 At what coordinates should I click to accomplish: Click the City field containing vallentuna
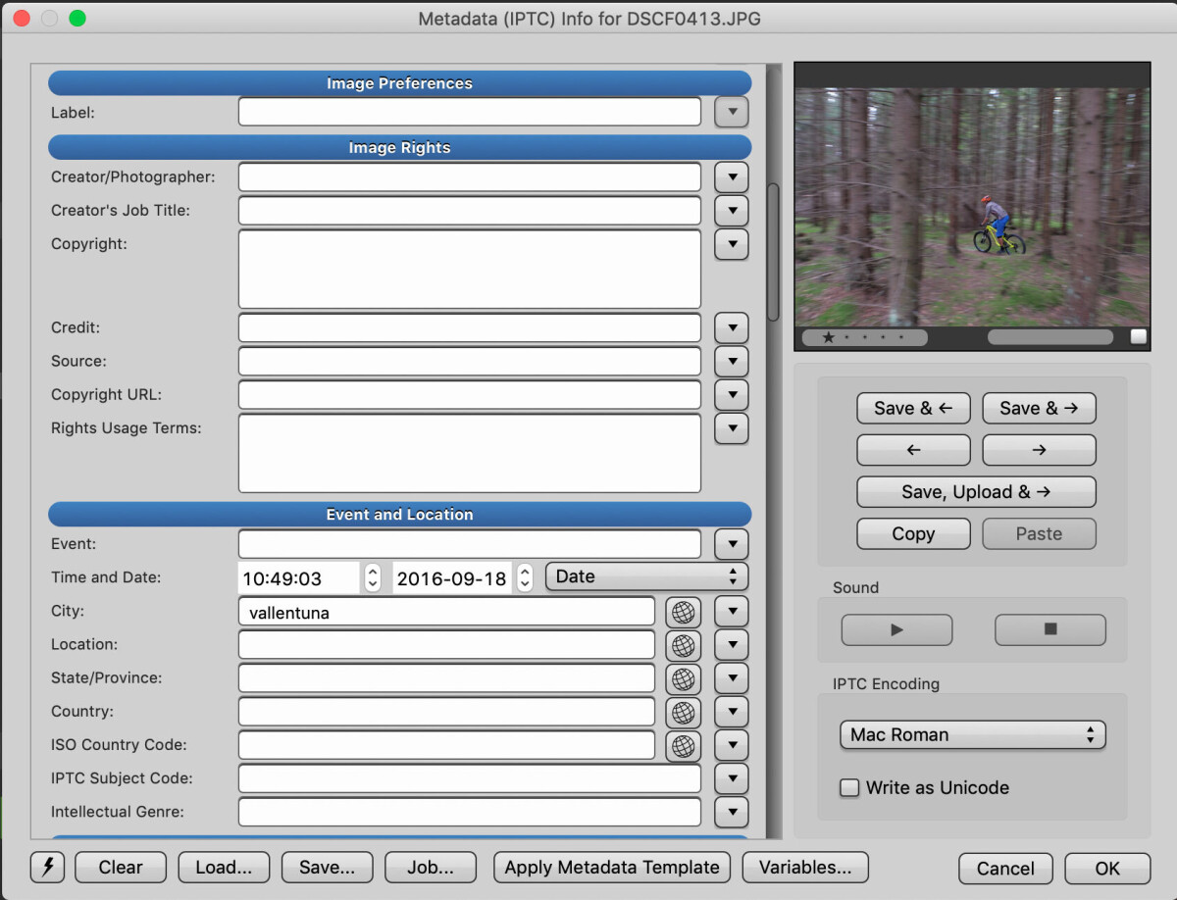coord(446,613)
